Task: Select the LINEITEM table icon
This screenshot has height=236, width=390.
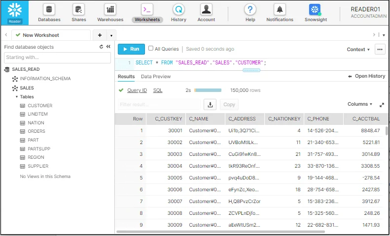Action: tap(22, 114)
